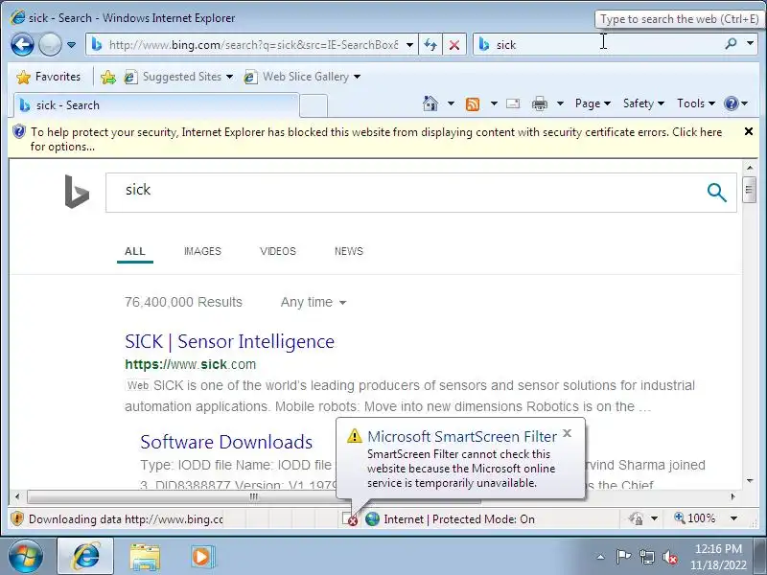Click the horizontal scrollbar right arrow
The image size is (767, 575).
732,496
